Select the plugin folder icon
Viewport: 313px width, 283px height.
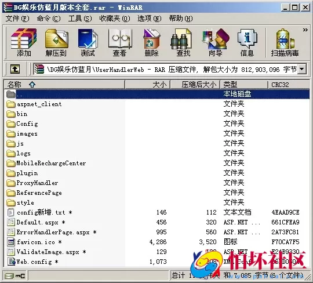click(11, 173)
